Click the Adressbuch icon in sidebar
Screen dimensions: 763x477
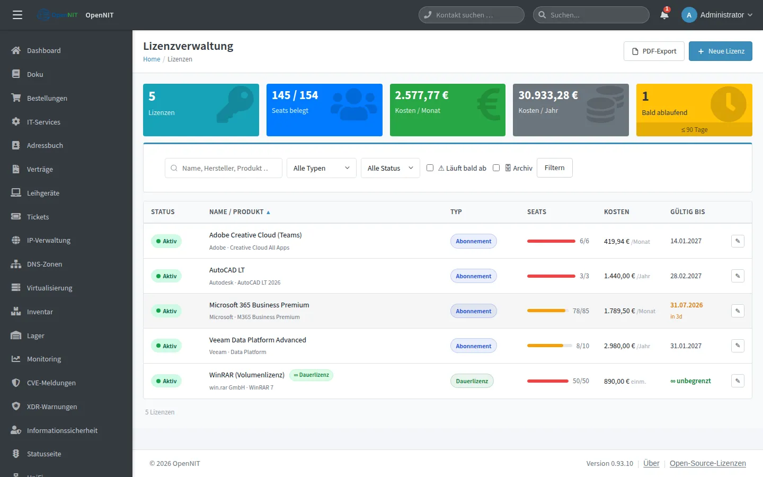pos(16,145)
